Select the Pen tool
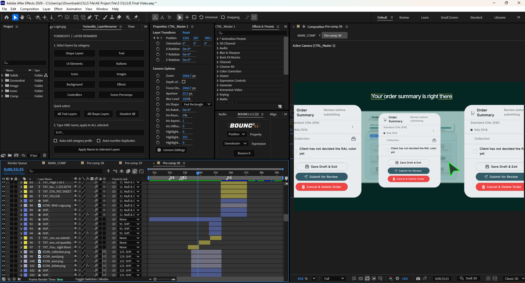This screenshot has width=525, height=283. tap(90, 17)
